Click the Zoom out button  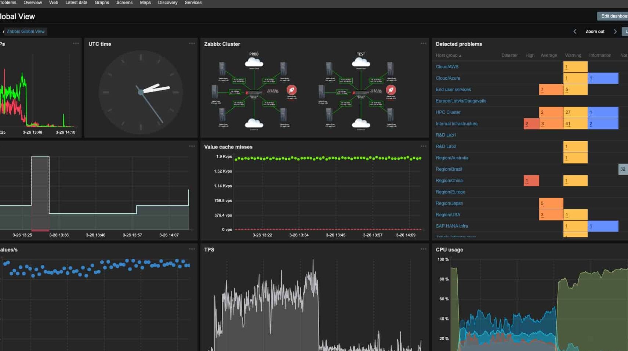coord(595,32)
